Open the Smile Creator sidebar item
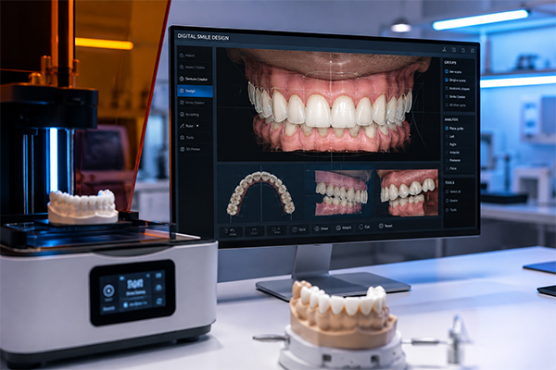This screenshot has height=370, width=556. coord(195,103)
